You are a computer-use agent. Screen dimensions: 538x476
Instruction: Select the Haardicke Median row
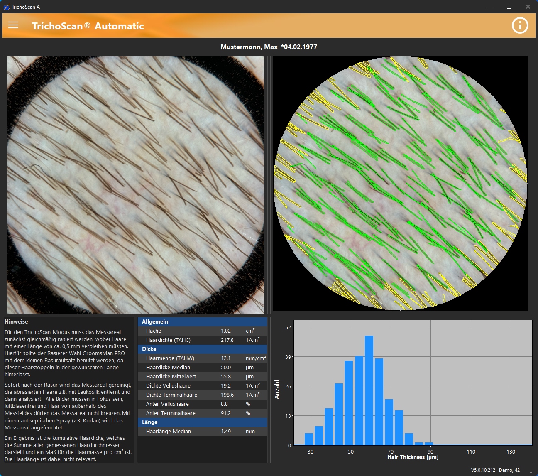pyautogui.click(x=202, y=367)
